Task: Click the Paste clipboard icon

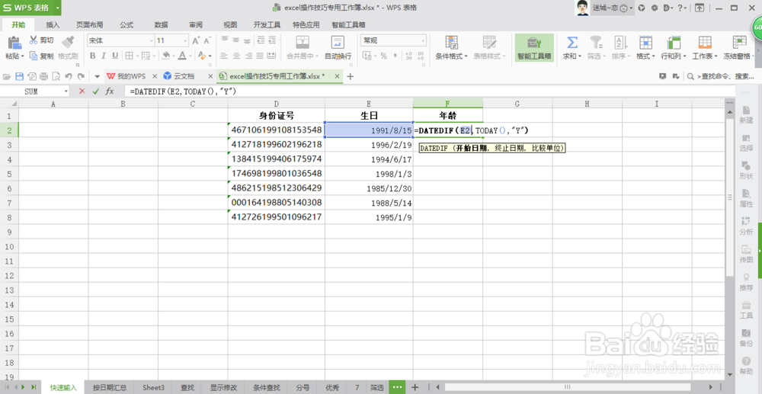Action: 14,42
